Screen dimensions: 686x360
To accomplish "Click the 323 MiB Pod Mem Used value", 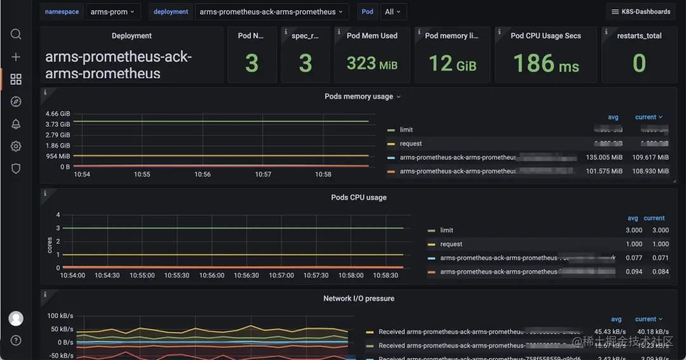I will coord(372,64).
